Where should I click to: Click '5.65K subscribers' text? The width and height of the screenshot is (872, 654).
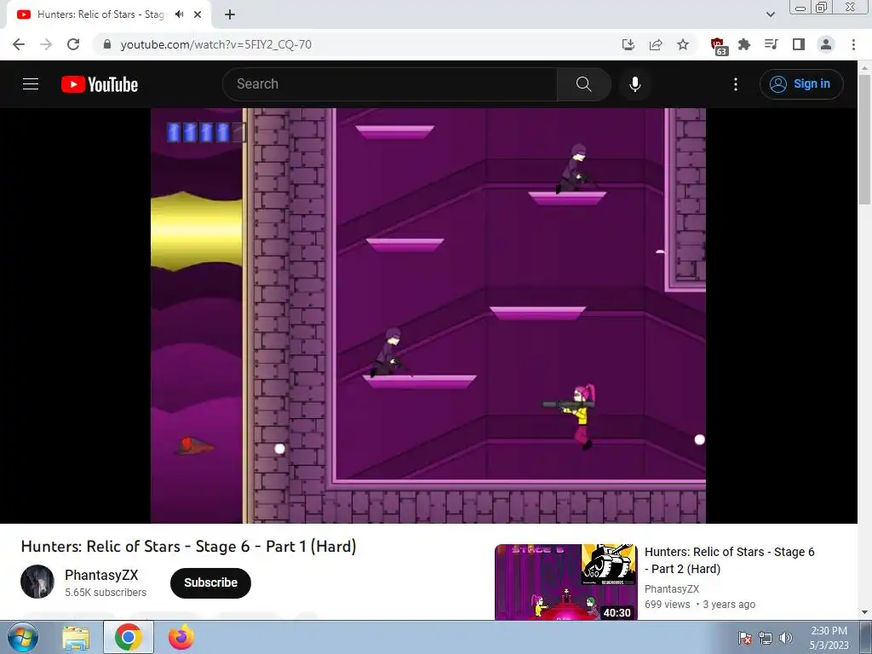click(x=106, y=593)
